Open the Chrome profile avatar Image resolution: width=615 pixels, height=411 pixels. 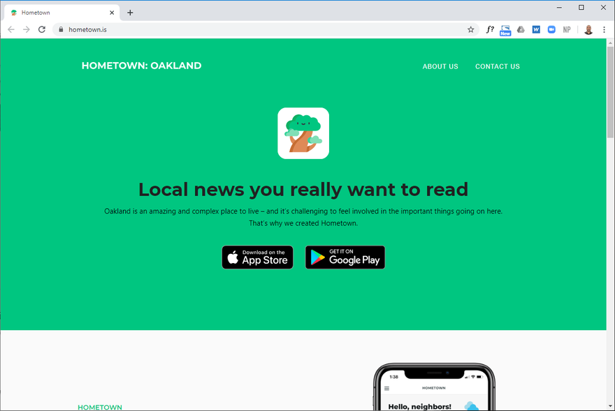[x=588, y=29]
